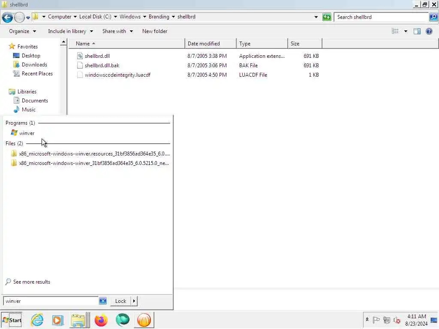439x329 pixels.
Task: Sort files by Name column
Action: tap(127, 44)
